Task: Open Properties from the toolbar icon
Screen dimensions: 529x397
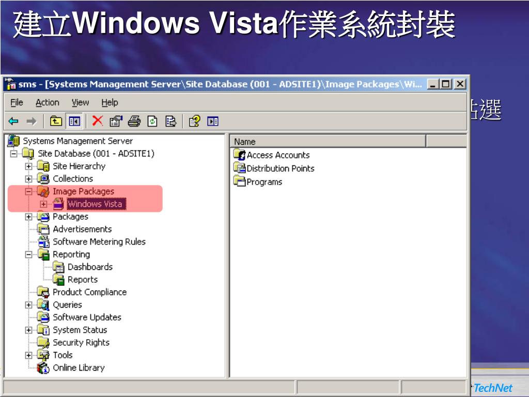Action: point(116,121)
